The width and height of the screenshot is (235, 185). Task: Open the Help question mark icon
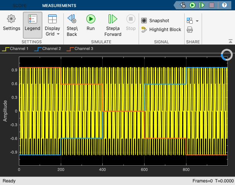pyautogui.click(x=224, y=5)
